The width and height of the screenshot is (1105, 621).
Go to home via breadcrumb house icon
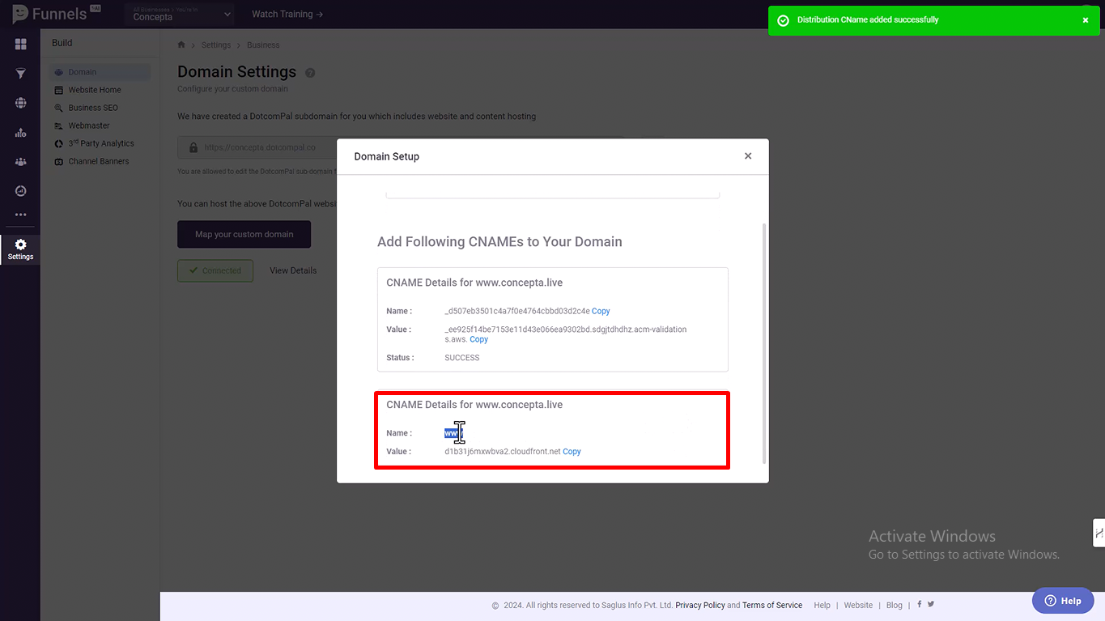pos(181,45)
